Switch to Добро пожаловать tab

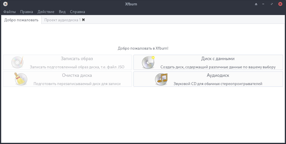click(21, 20)
